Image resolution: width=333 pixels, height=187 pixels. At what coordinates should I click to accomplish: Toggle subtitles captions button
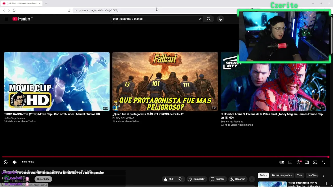(x=290, y=162)
